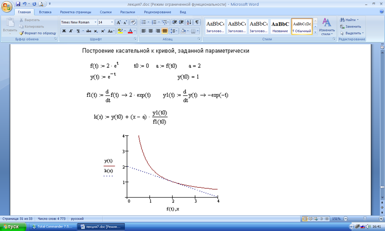Toggle show paragraph marks (¶)
Screen dimensions: 385x231
point(197,22)
